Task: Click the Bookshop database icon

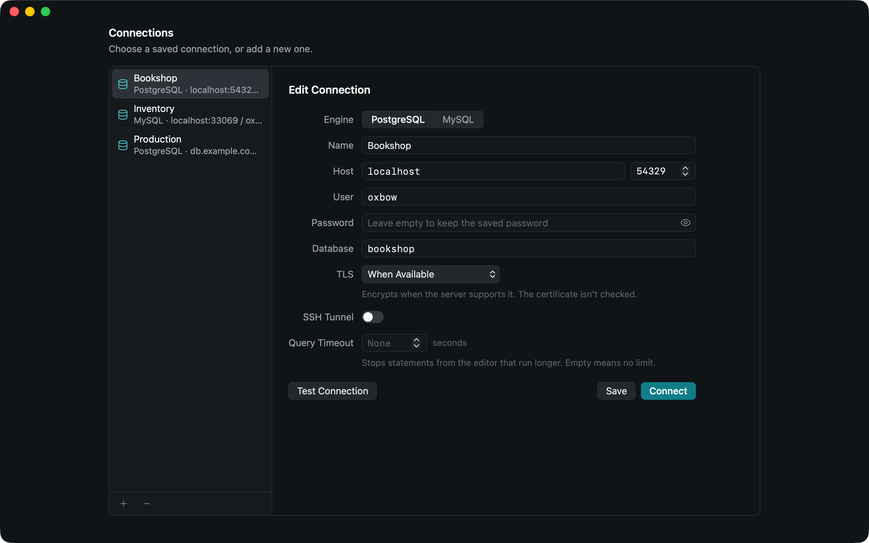Action: pyautogui.click(x=123, y=84)
